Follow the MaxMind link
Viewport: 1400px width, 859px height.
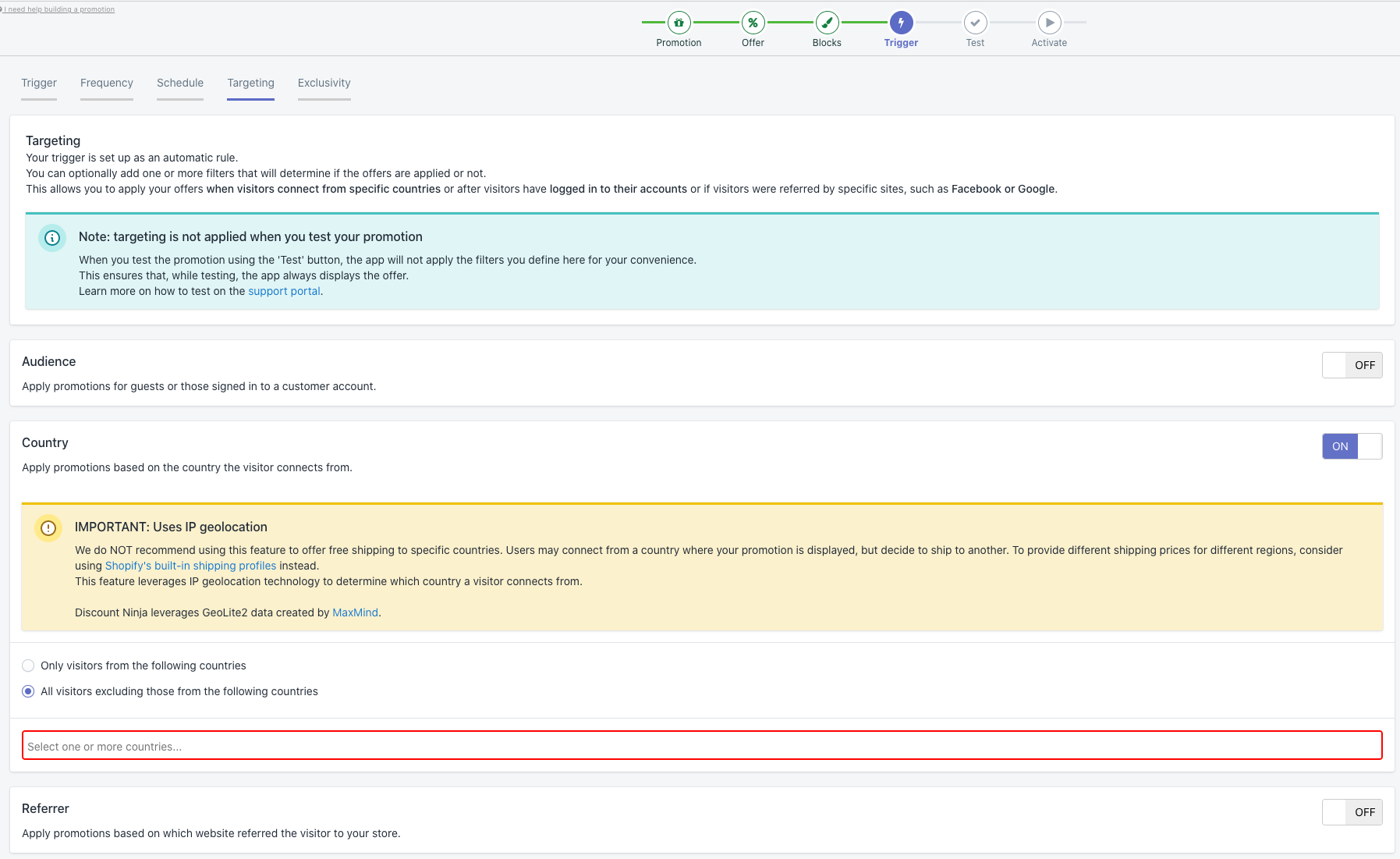(x=355, y=612)
